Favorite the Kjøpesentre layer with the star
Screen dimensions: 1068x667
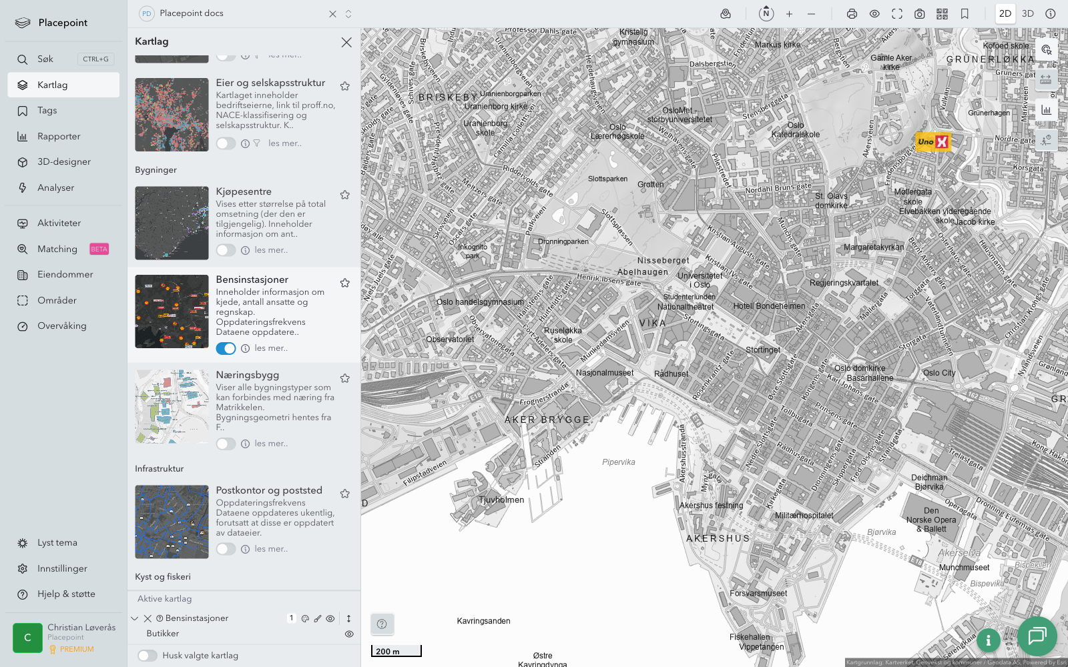pyautogui.click(x=345, y=195)
